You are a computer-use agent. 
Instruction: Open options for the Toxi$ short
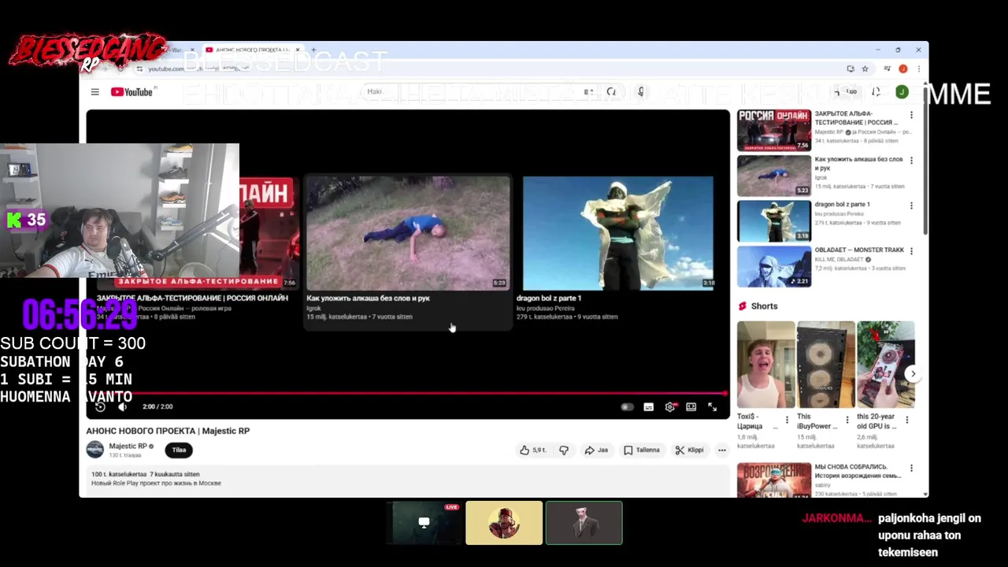coord(787,421)
